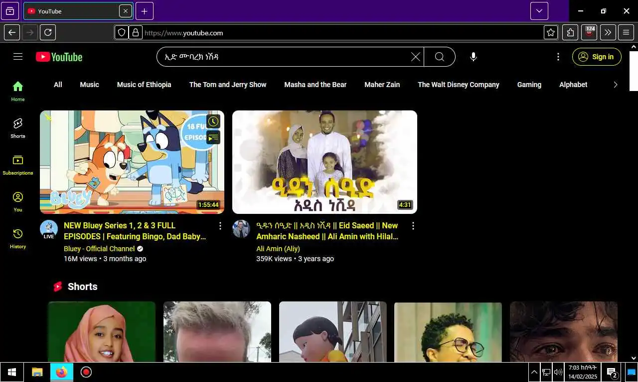Bookmark this page with the star icon
This screenshot has height=382, width=638.
[x=551, y=32]
